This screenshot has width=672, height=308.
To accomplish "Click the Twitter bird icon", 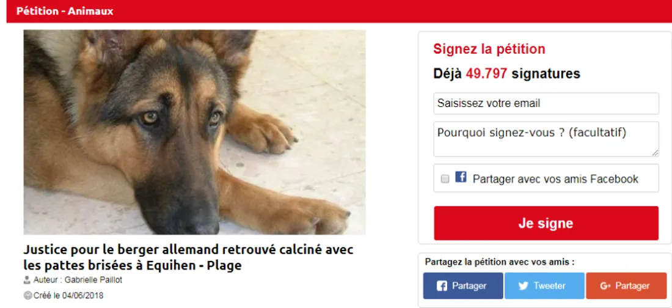I will [x=523, y=285].
